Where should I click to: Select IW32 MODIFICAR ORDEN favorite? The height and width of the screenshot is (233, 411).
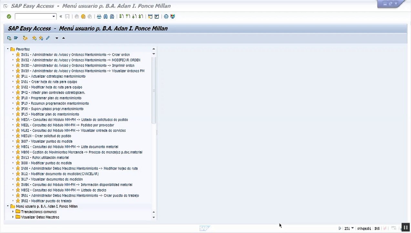(x=80, y=60)
